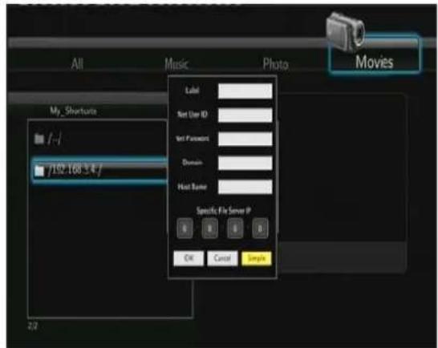438x348 pixels.
Task: Select the All media tab
Action: 77,64
